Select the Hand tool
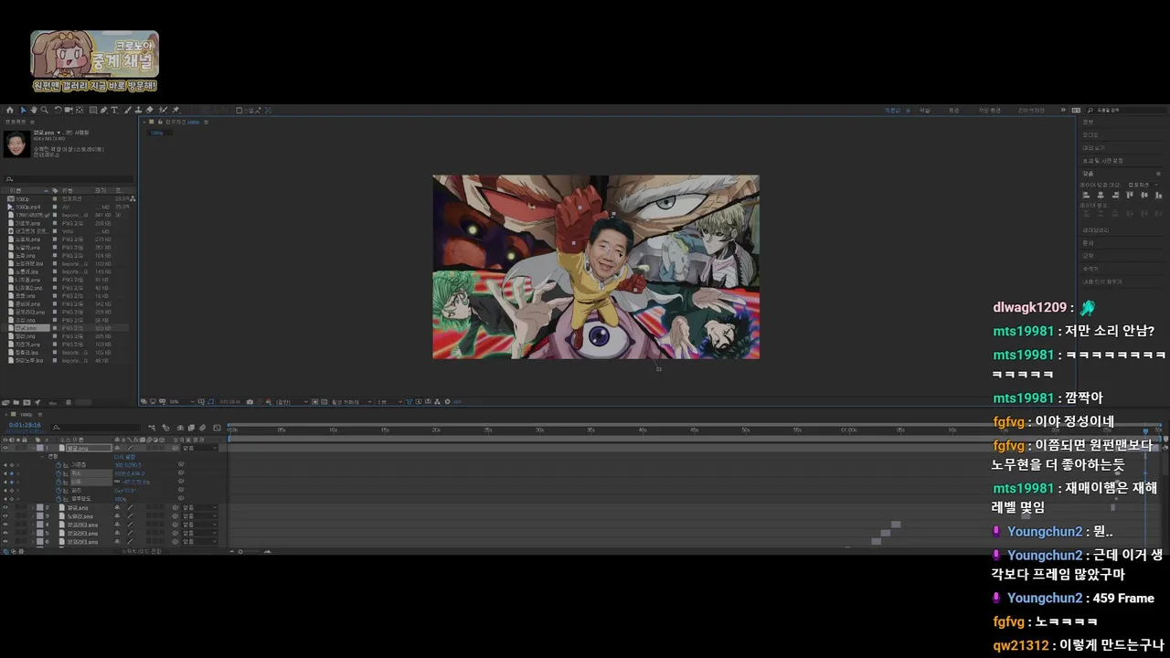The image size is (1170, 658). tap(34, 110)
